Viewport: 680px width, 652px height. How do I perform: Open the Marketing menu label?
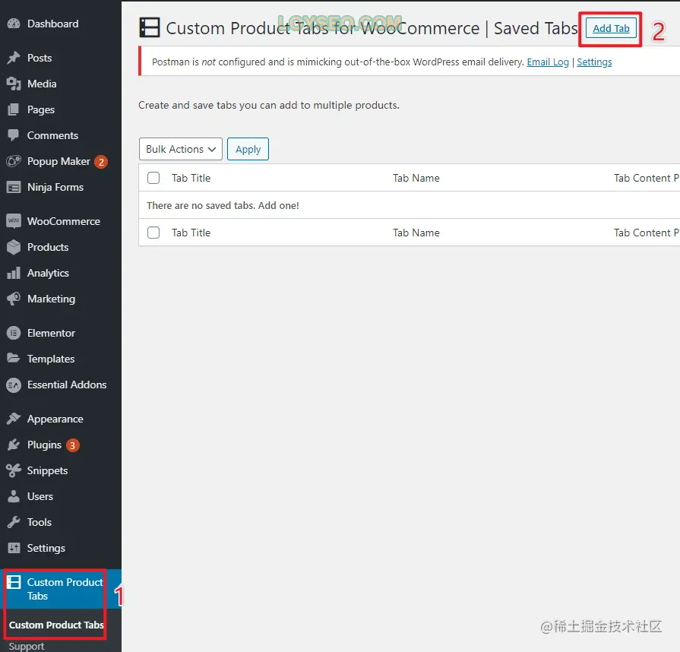(51, 299)
